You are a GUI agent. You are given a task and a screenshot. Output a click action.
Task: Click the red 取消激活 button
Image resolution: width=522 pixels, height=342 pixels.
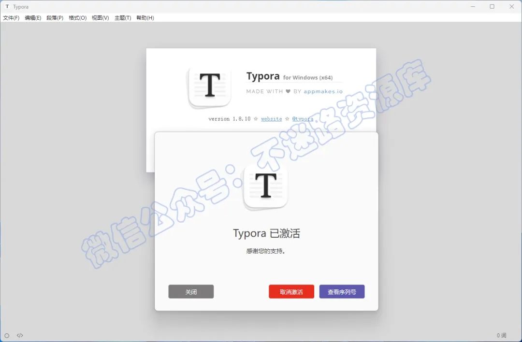coord(291,291)
